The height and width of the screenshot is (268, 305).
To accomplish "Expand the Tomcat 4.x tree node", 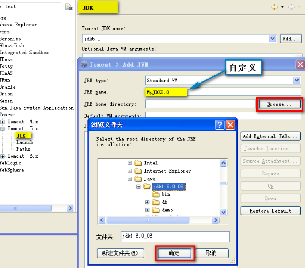I will (x=2, y=122).
